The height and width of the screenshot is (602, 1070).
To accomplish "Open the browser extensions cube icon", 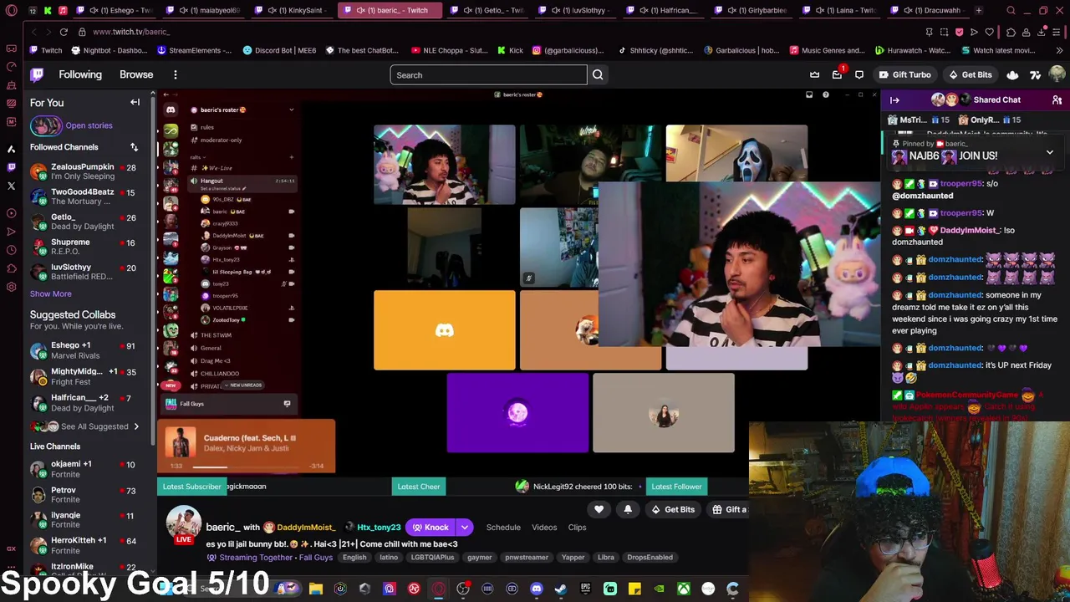I will [x=1011, y=32].
